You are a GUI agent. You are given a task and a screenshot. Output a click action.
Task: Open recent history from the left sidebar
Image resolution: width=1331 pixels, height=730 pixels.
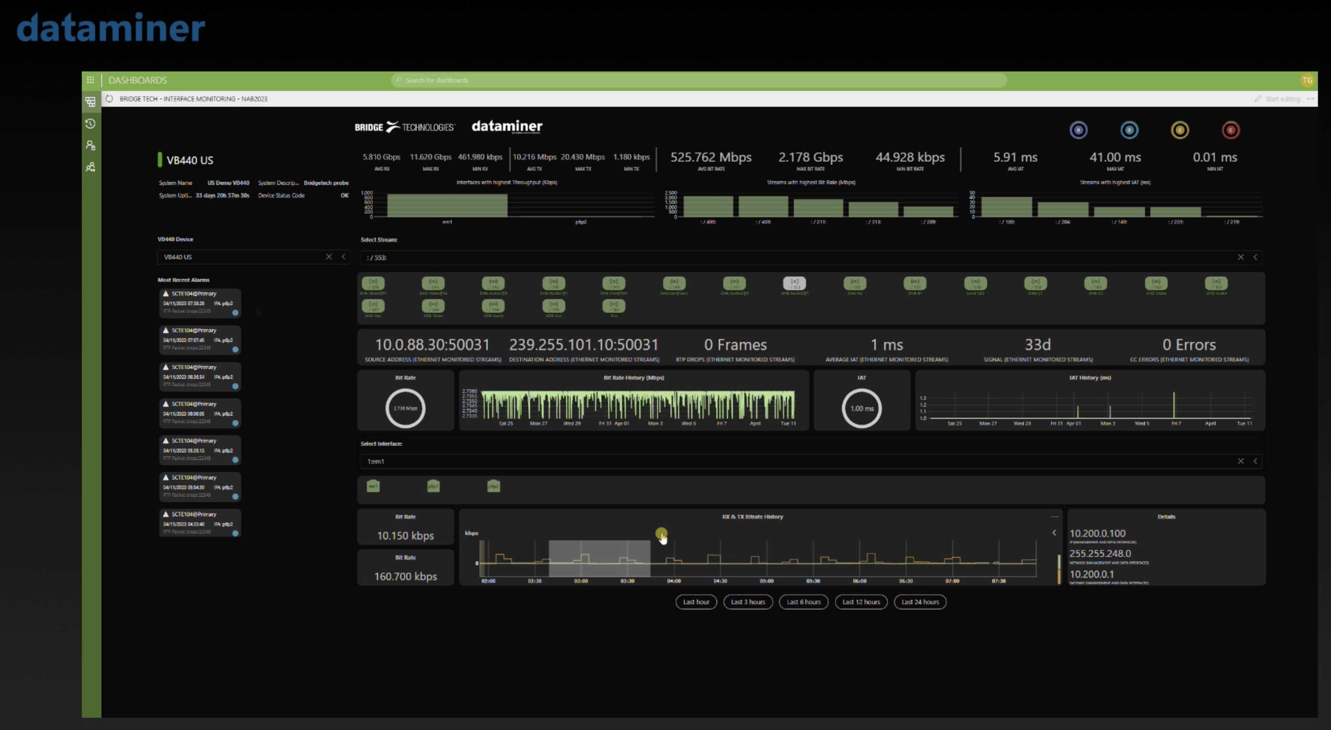point(90,124)
